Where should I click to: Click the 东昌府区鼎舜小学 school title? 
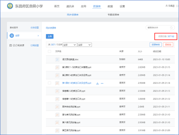(x=29, y=6)
